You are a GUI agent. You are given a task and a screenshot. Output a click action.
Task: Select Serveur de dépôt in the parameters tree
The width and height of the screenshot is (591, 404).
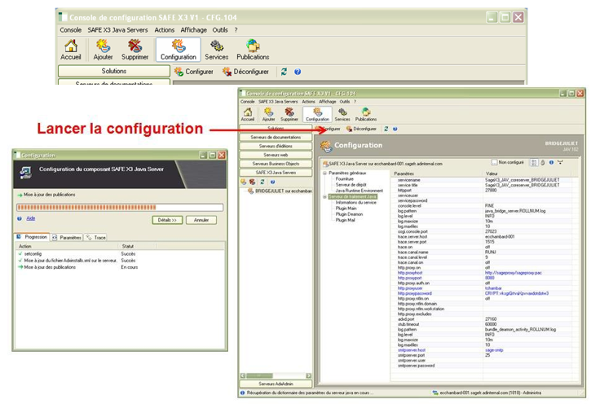(351, 185)
